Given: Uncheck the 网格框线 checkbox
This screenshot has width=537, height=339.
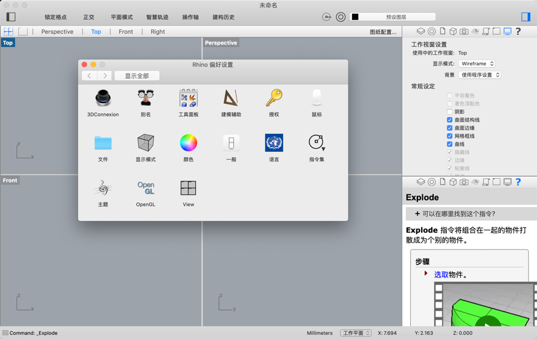Looking at the screenshot, I should (450, 136).
